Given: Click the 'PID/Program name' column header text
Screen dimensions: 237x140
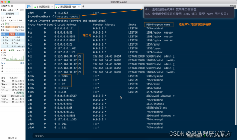Looking at the screenshot, I should click(158, 25).
